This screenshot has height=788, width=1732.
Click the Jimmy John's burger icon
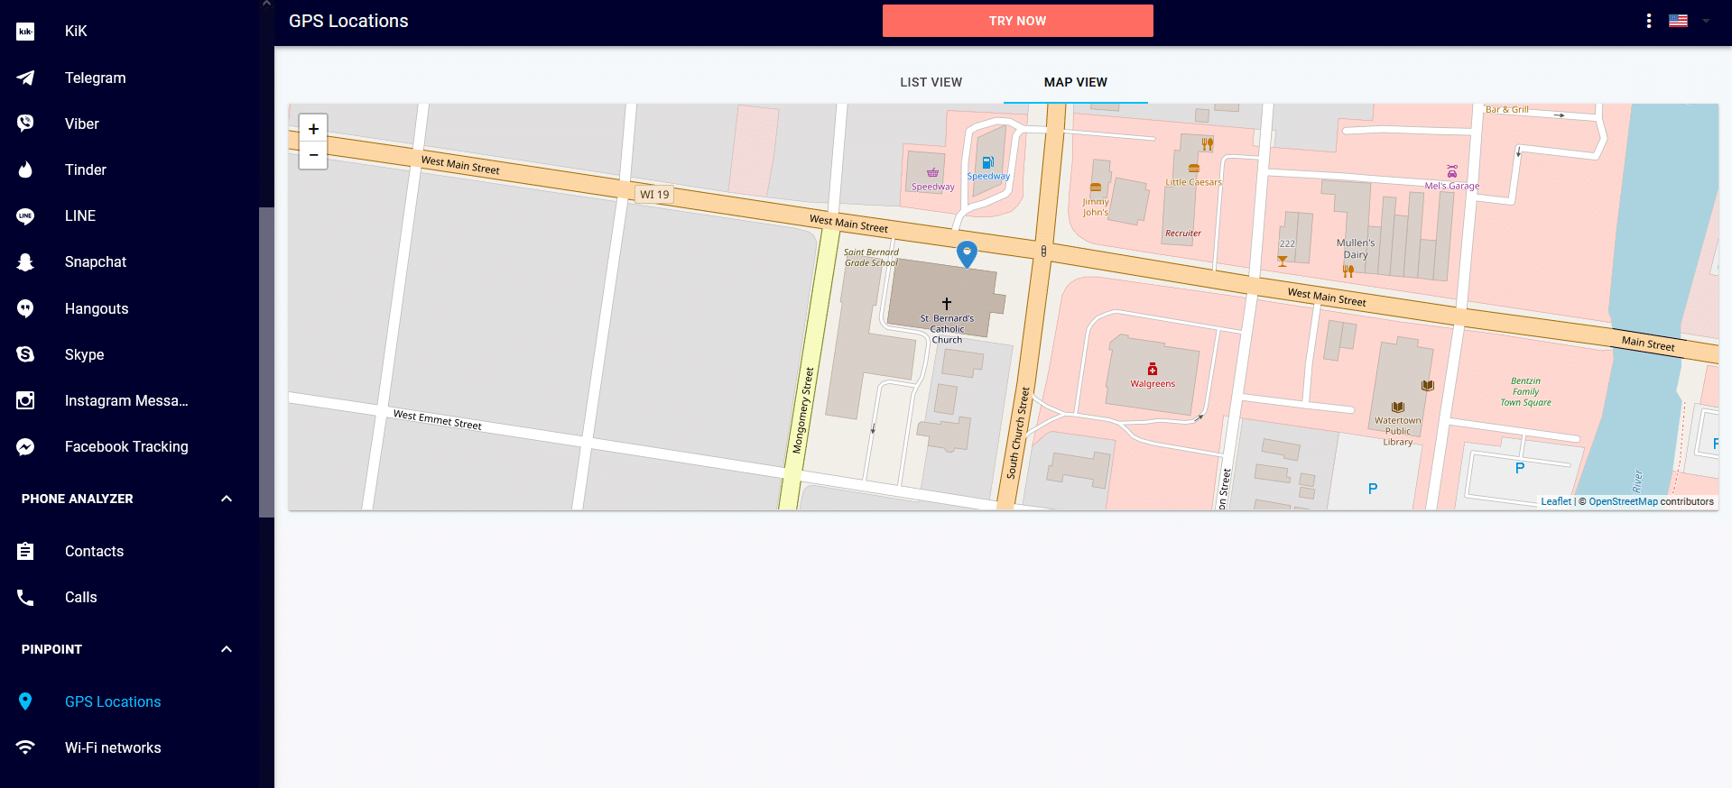pyautogui.click(x=1096, y=188)
